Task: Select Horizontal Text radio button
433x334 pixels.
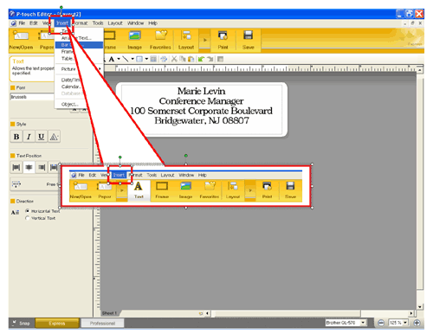Action: [x=28, y=211]
